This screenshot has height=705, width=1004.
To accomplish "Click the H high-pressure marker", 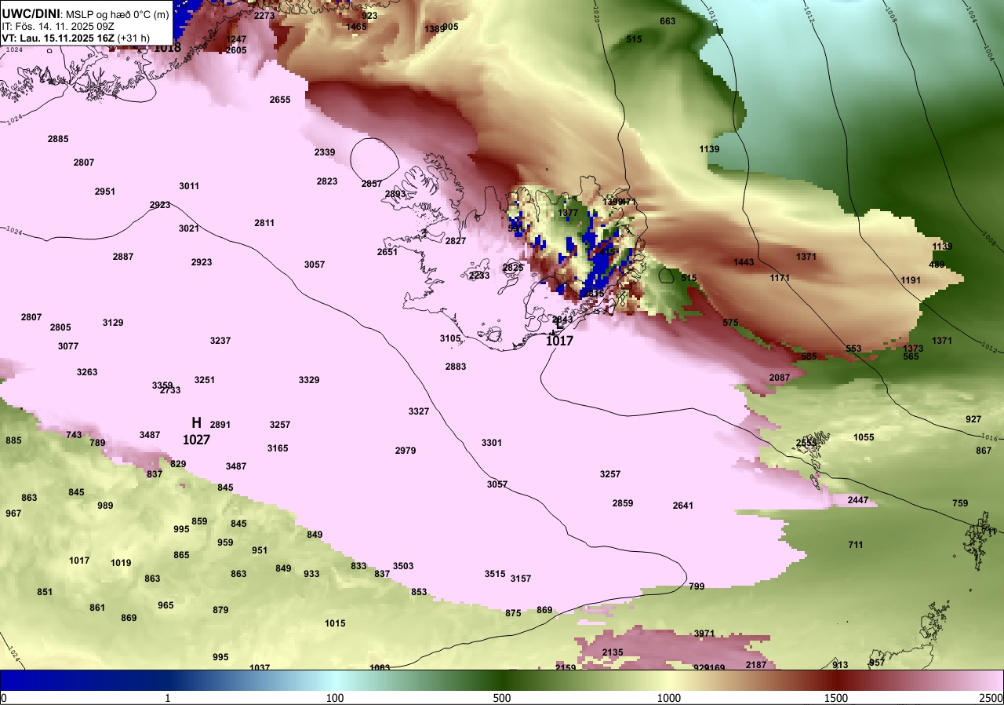I will tap(197, 423).
